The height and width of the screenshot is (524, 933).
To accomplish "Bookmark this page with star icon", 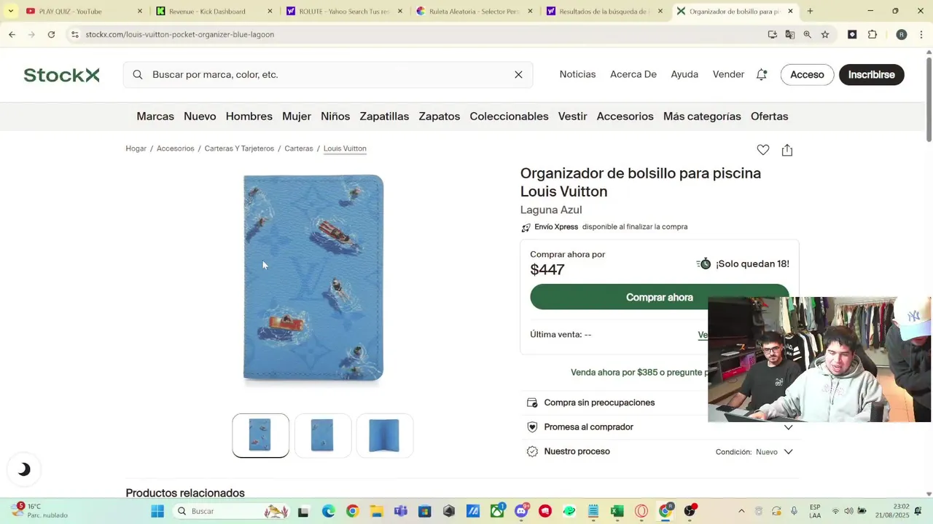I will (x=825, y=34).
